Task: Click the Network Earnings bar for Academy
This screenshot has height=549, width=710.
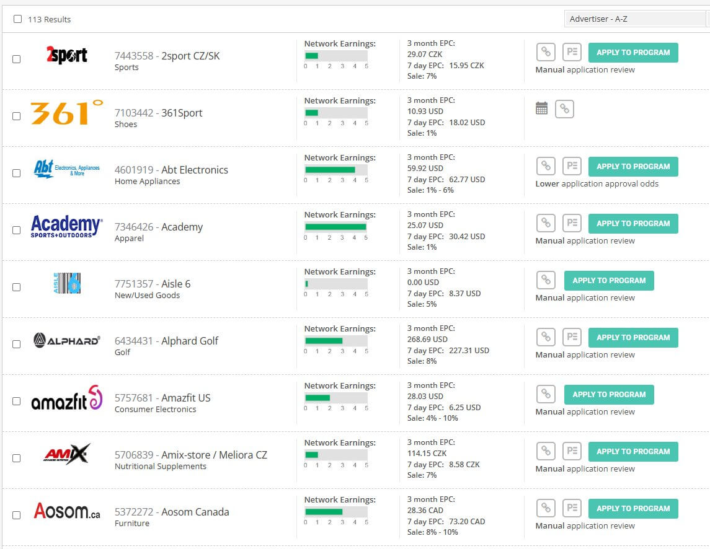Action: click(335, 227)
